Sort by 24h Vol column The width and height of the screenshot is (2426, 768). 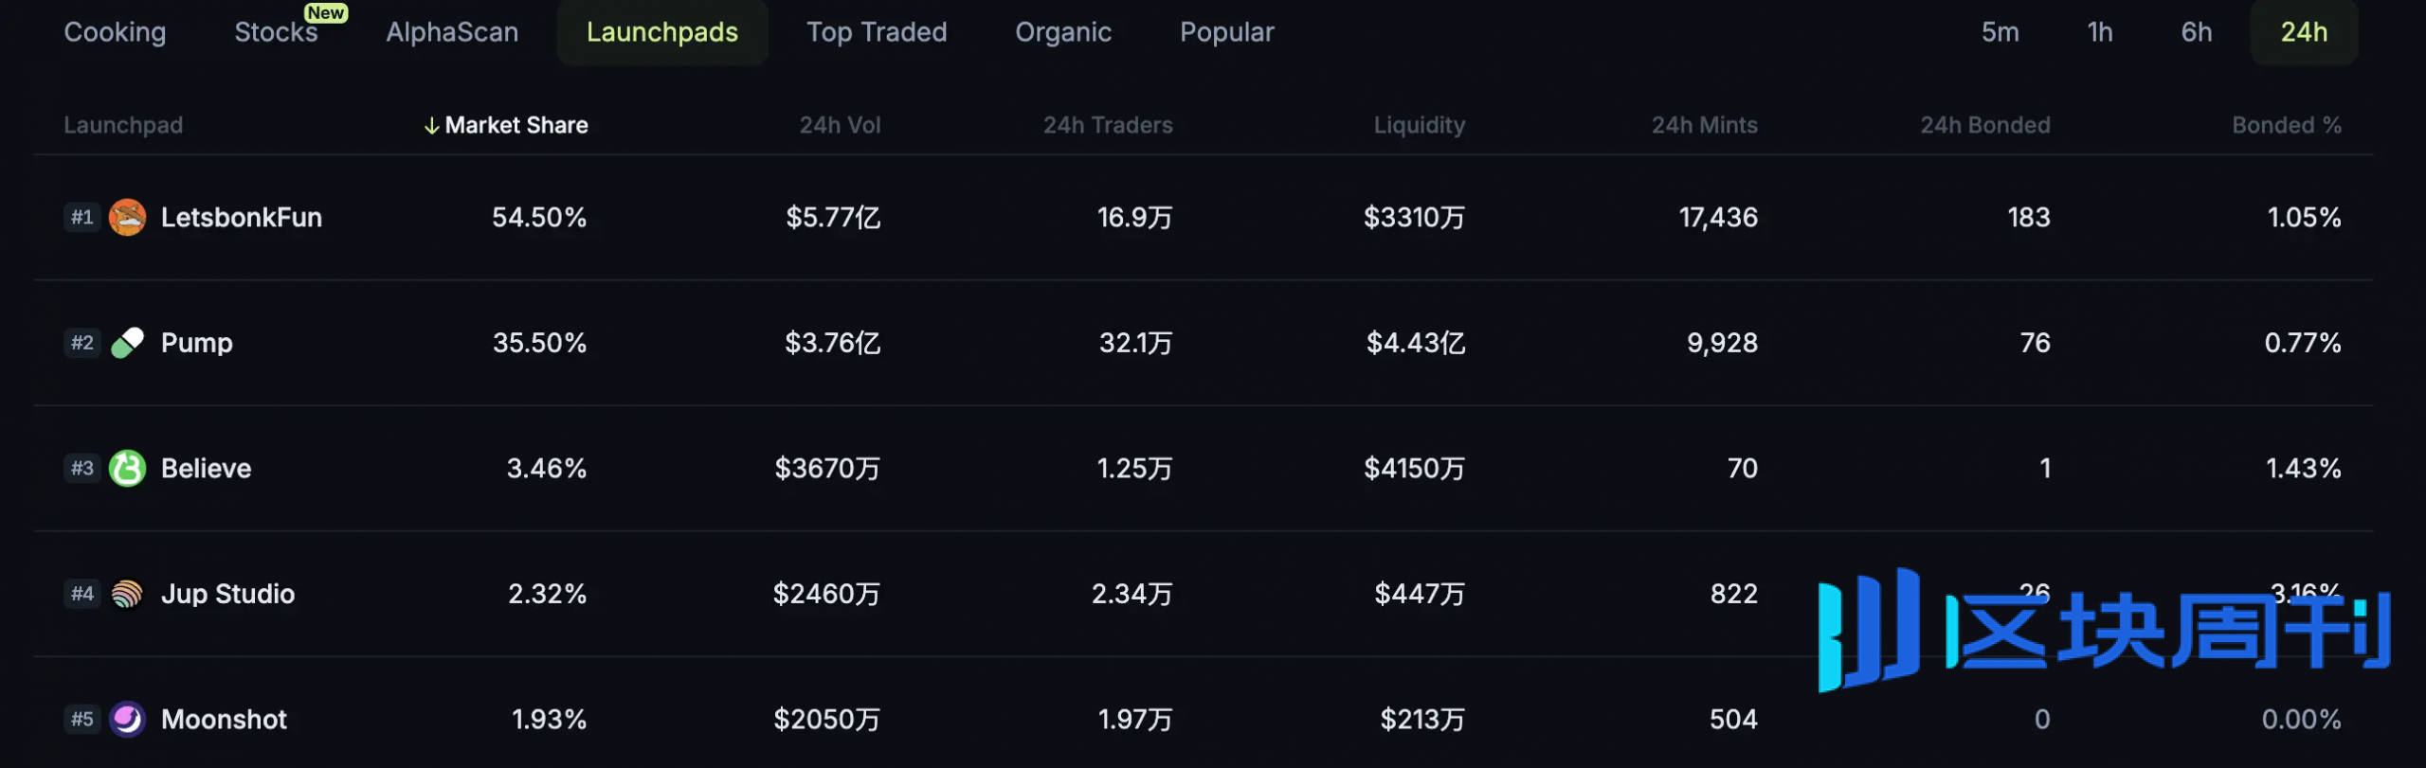[840, 125]
